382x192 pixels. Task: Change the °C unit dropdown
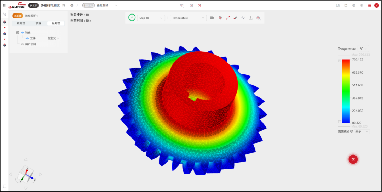(363, 49)
